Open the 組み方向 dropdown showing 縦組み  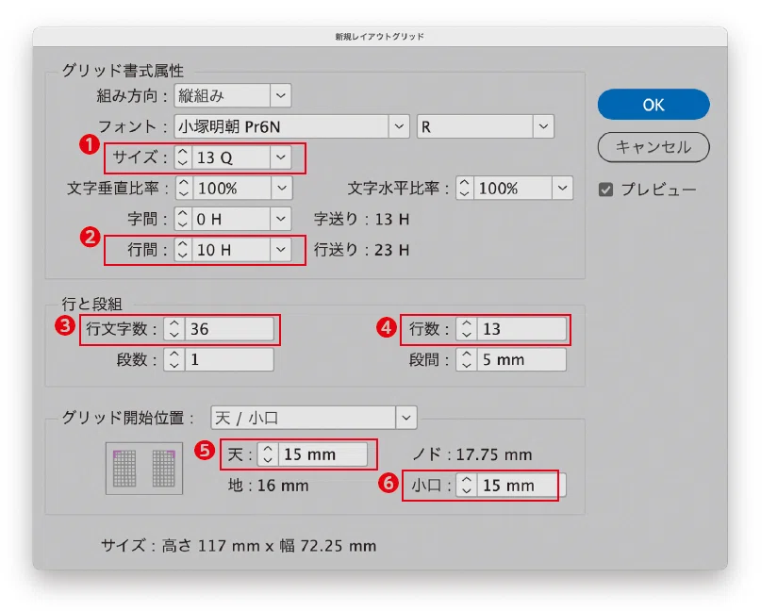[232, 95]
